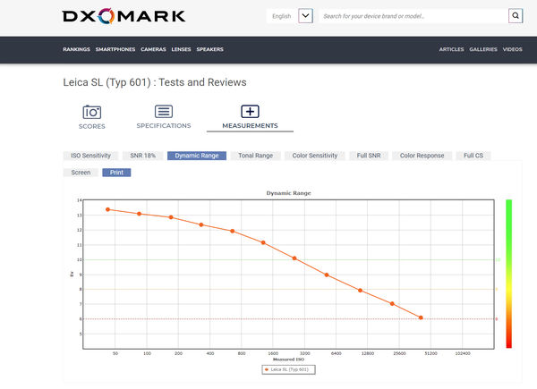The image size is (537, 389).
Task: Go to the Articles page
Action: click(451, 49)
